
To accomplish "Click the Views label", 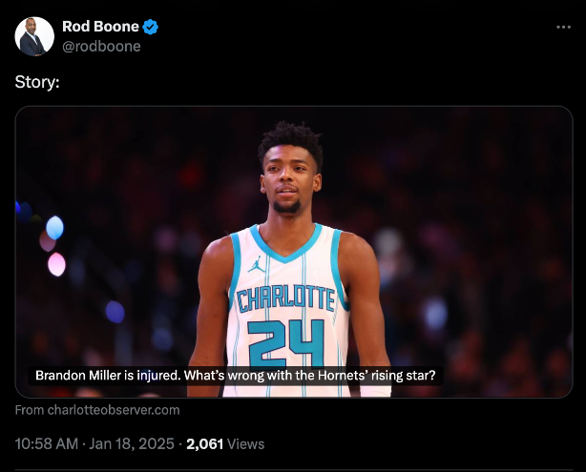I will (x=246, y=444).
